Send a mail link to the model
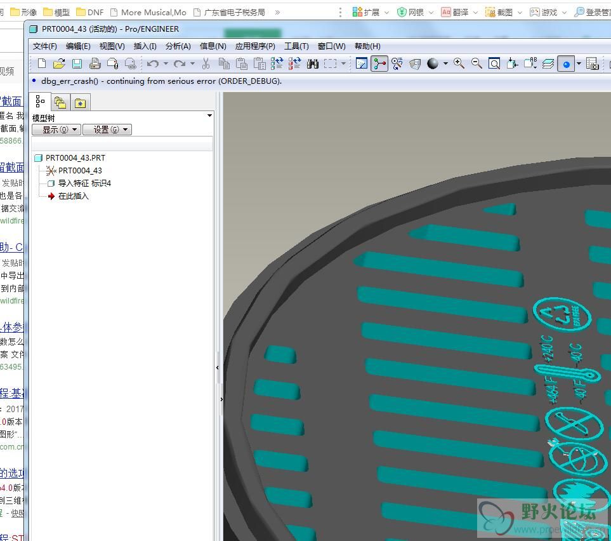 130,63
